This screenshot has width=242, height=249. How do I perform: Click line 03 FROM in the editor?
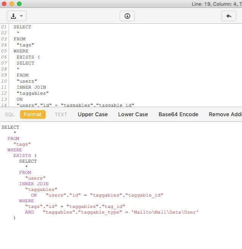click(x=19, y=39)
